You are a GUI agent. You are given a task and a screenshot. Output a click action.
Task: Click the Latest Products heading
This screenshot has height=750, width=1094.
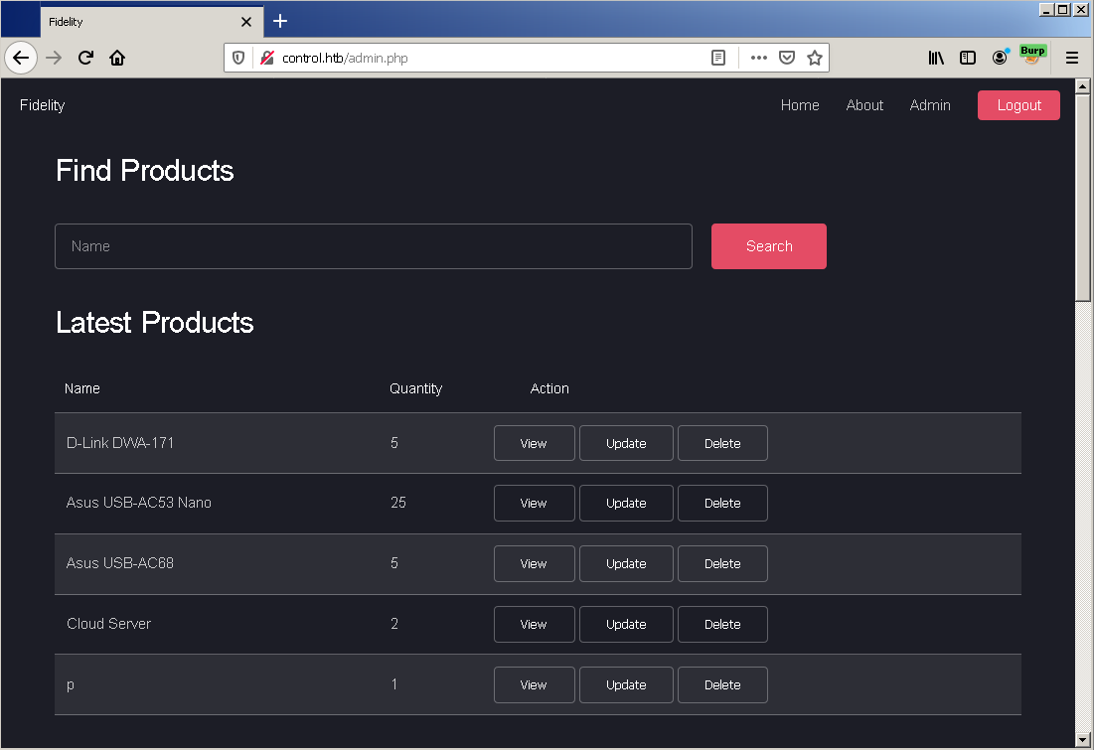click(155, 323)
